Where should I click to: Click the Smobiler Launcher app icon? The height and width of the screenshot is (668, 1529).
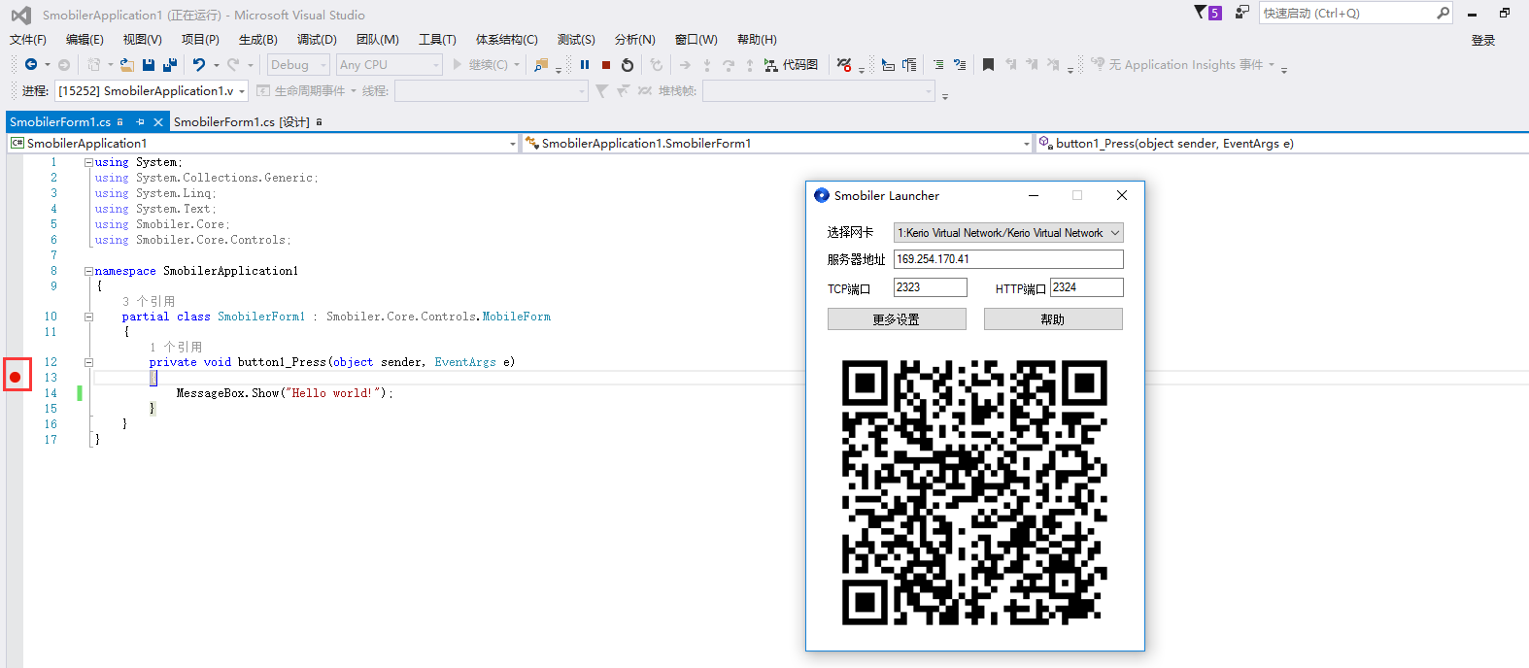click(822, 195)
